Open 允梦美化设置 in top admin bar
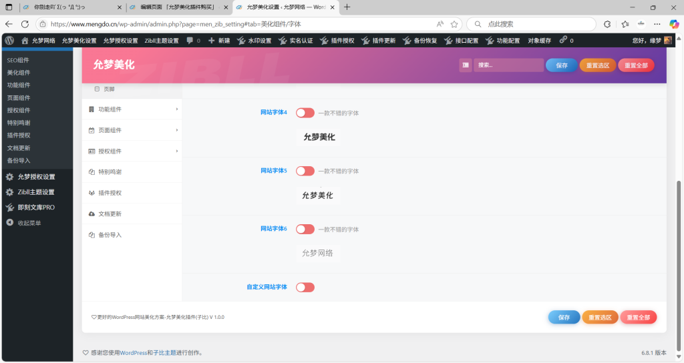The width and height of the screenshot is (684, 363). pyautogui.click(x=79, y=41)
